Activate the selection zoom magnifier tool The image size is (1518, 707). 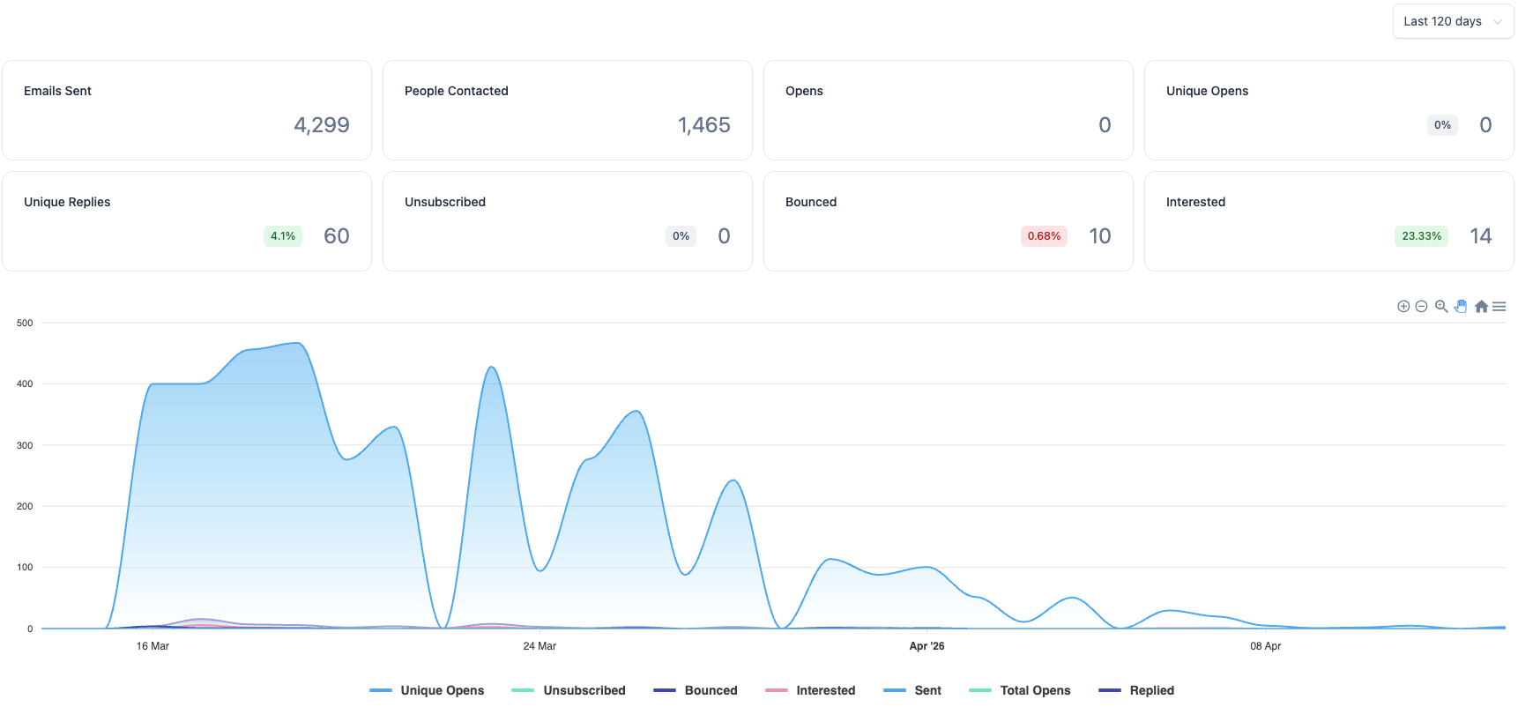click(x=1441, y=307)
